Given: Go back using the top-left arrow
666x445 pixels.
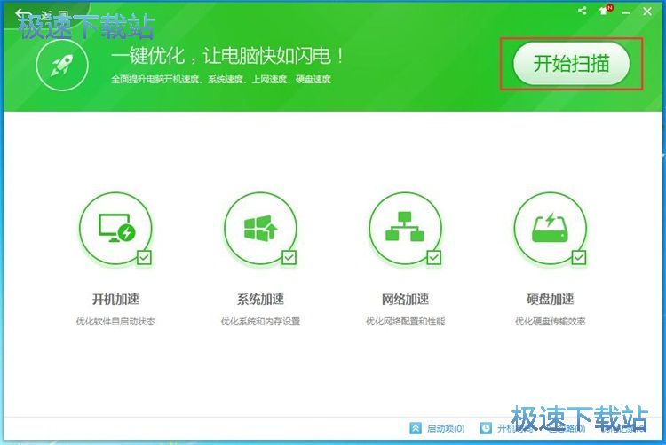Looking at the screenshot, I should point(19,12).
